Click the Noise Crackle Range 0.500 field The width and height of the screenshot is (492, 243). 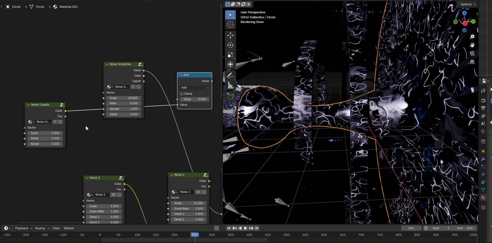coord(45,144)
